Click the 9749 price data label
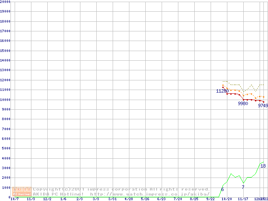This screenshot has width=268, height=201. (263, 106)
